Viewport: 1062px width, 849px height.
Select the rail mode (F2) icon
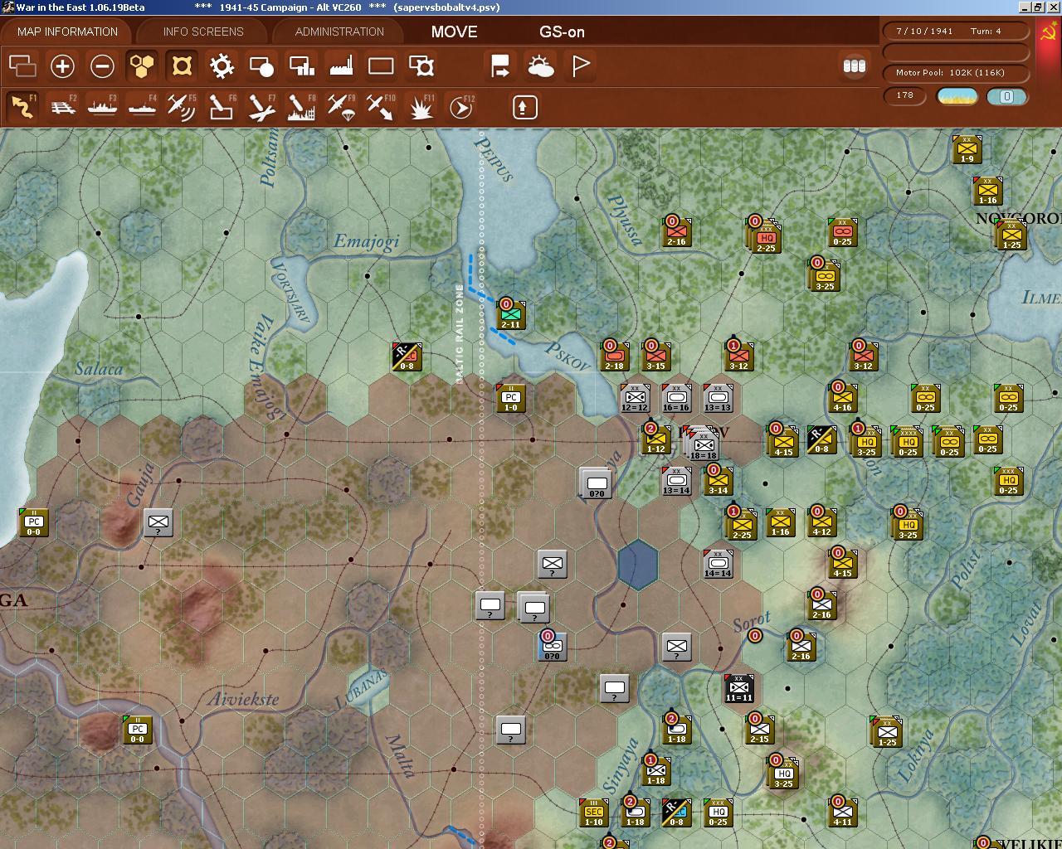click(62, 107)
